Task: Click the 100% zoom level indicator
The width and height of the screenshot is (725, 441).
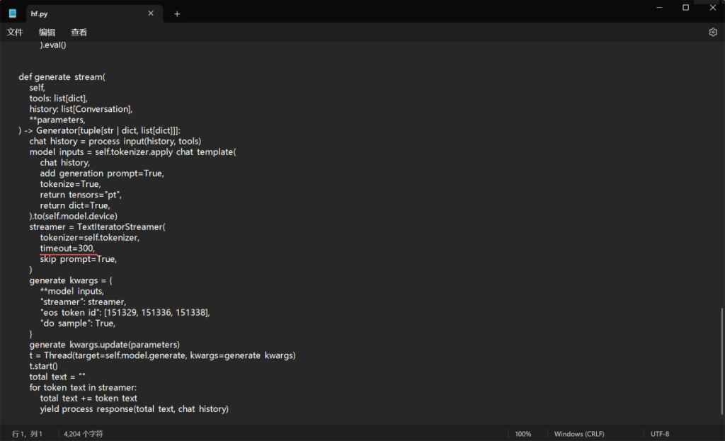Action: click(x=523, y=434)
